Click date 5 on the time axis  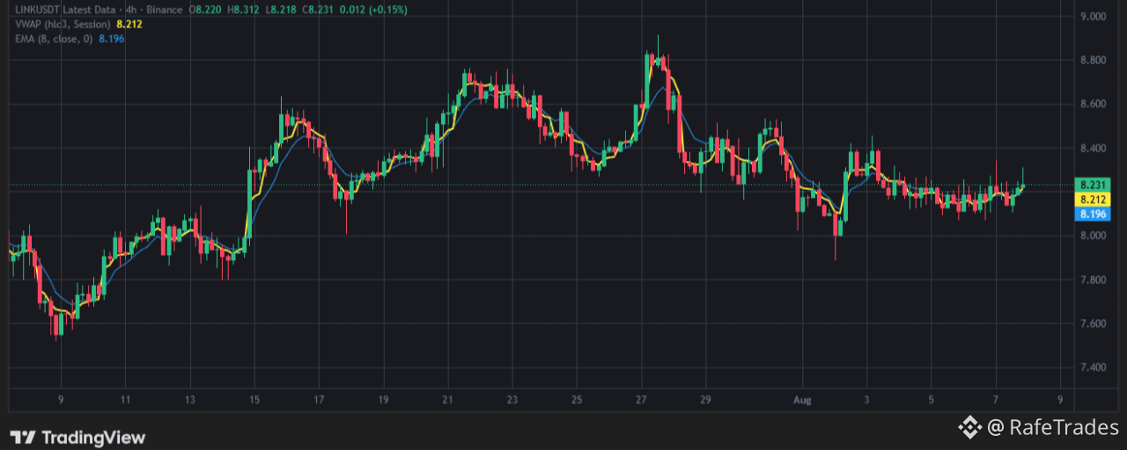(x=931, y=400)
